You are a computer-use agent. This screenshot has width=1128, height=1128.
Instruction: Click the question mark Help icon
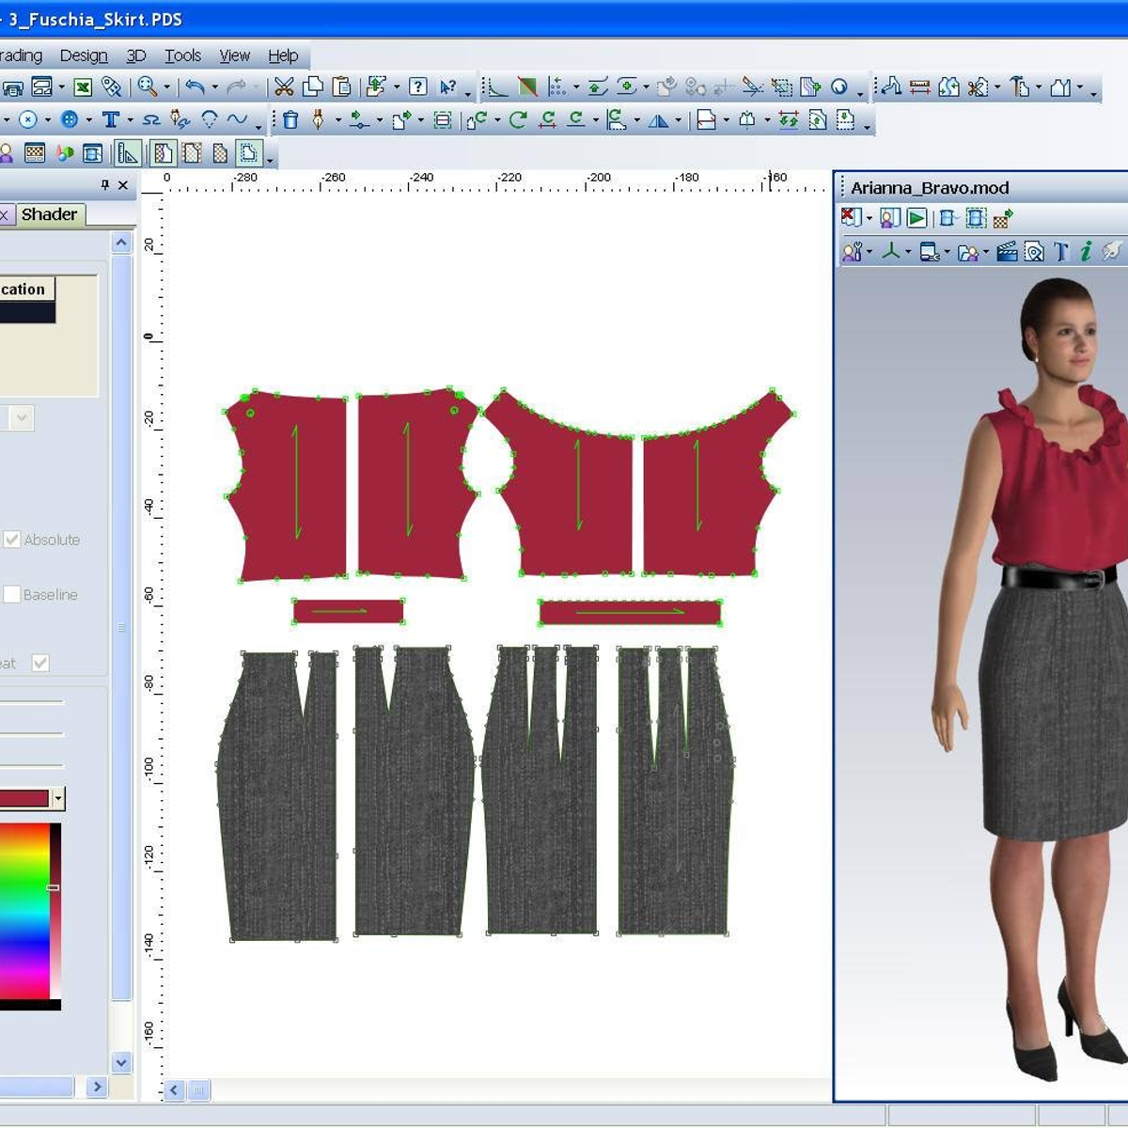coord(418,87)
